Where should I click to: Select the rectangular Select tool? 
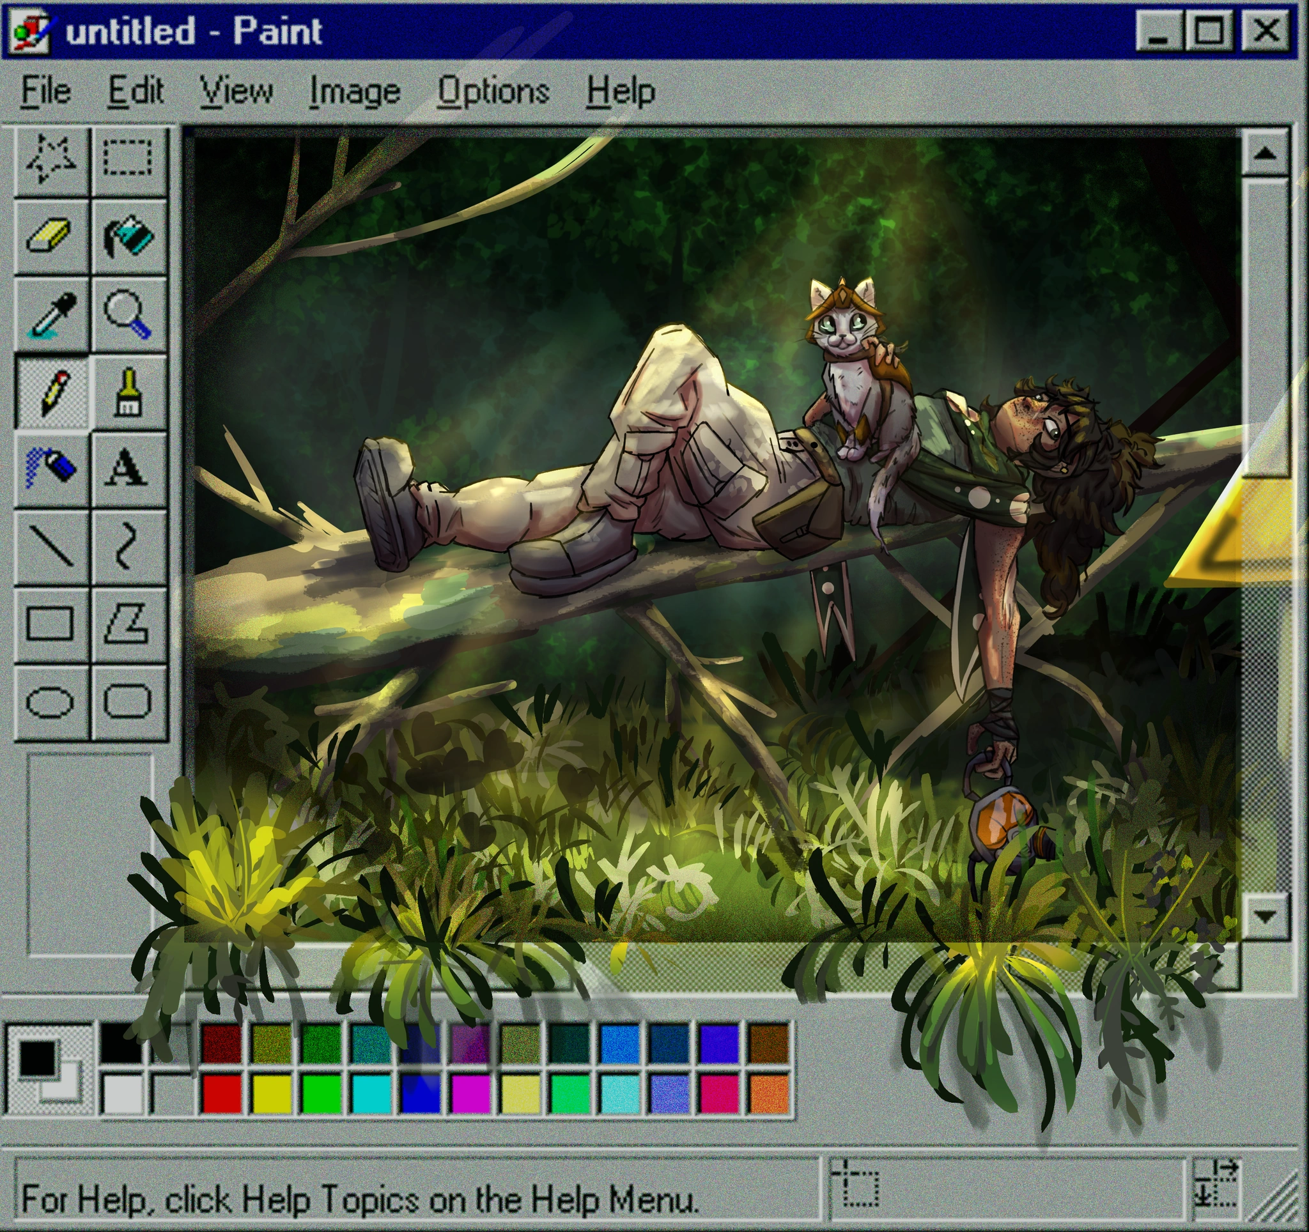click(x=128, y=160)
